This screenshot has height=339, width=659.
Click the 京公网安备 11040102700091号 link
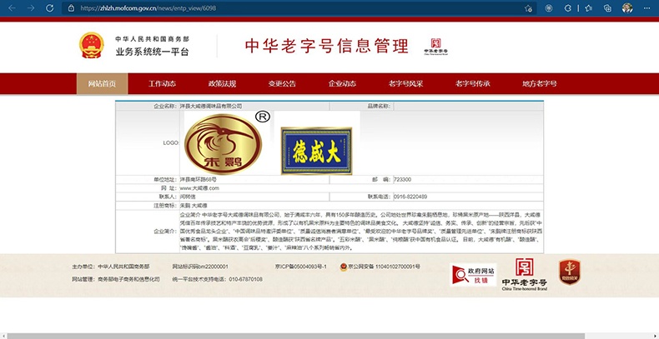tap(384, 267)
